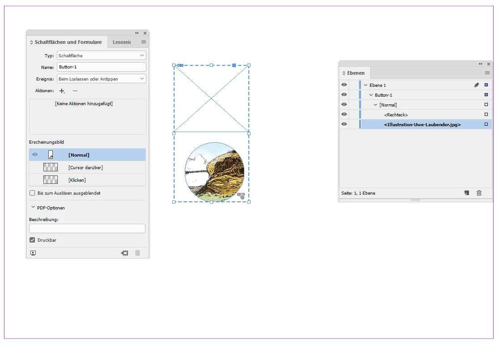The width and height of the screenshot is (503, 345).
Task: Delete selected layer with Ebenen trash icon
Action: tap(479, 193)
